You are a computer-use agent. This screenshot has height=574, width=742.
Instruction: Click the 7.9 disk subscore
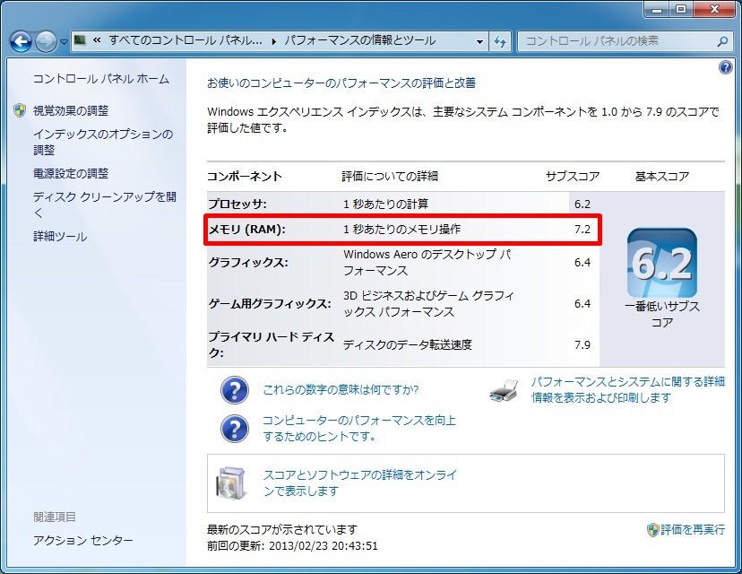click(582, 344)
